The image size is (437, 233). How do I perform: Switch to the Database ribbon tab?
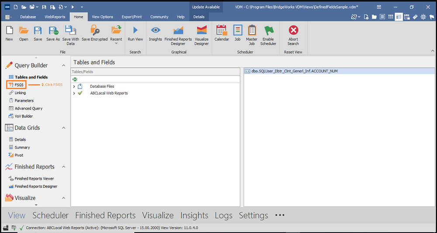click(x=28, y=17)
